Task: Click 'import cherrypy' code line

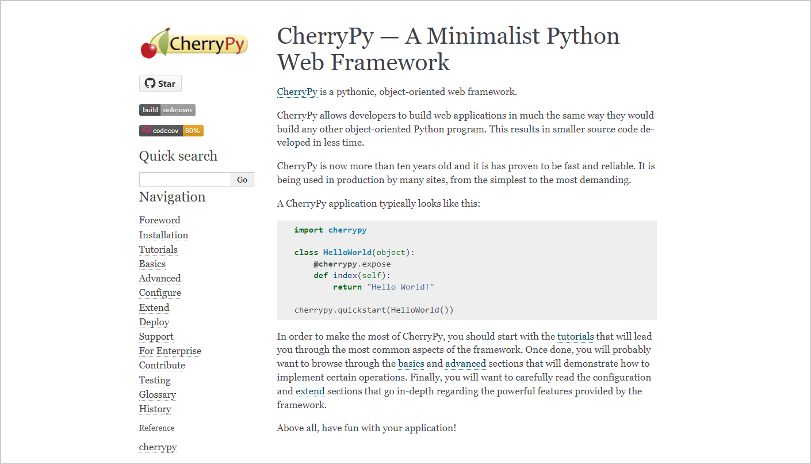Action: [330, 230]
